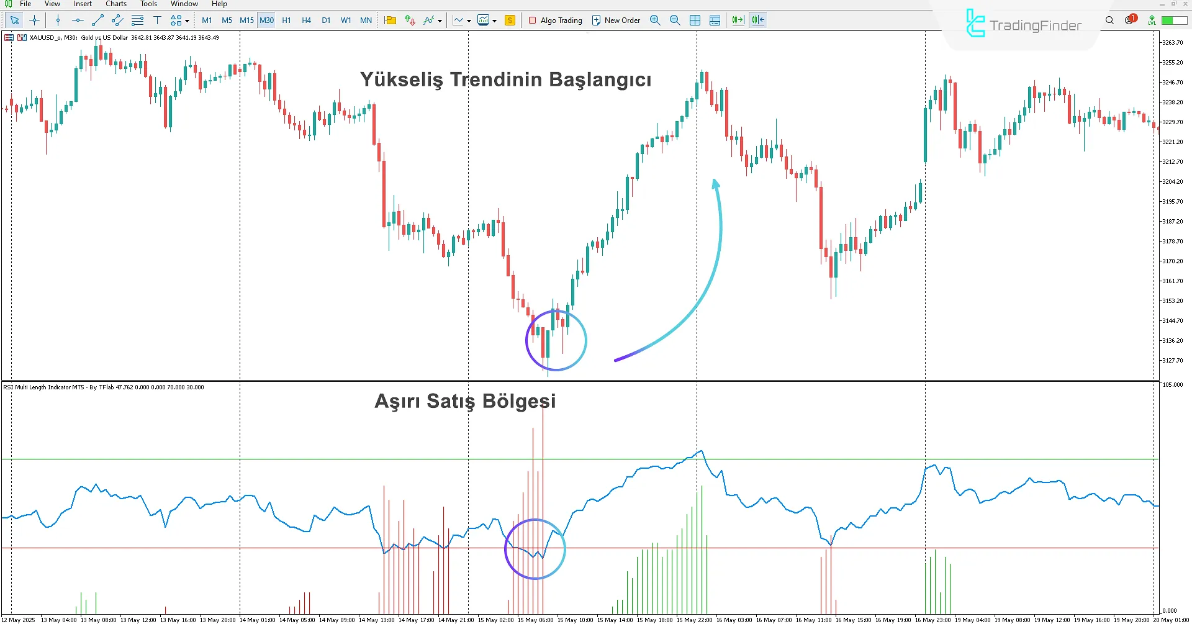Select the Equidistant Channel tool
This screenshot has height=624, width=1192.
point(117,20)
